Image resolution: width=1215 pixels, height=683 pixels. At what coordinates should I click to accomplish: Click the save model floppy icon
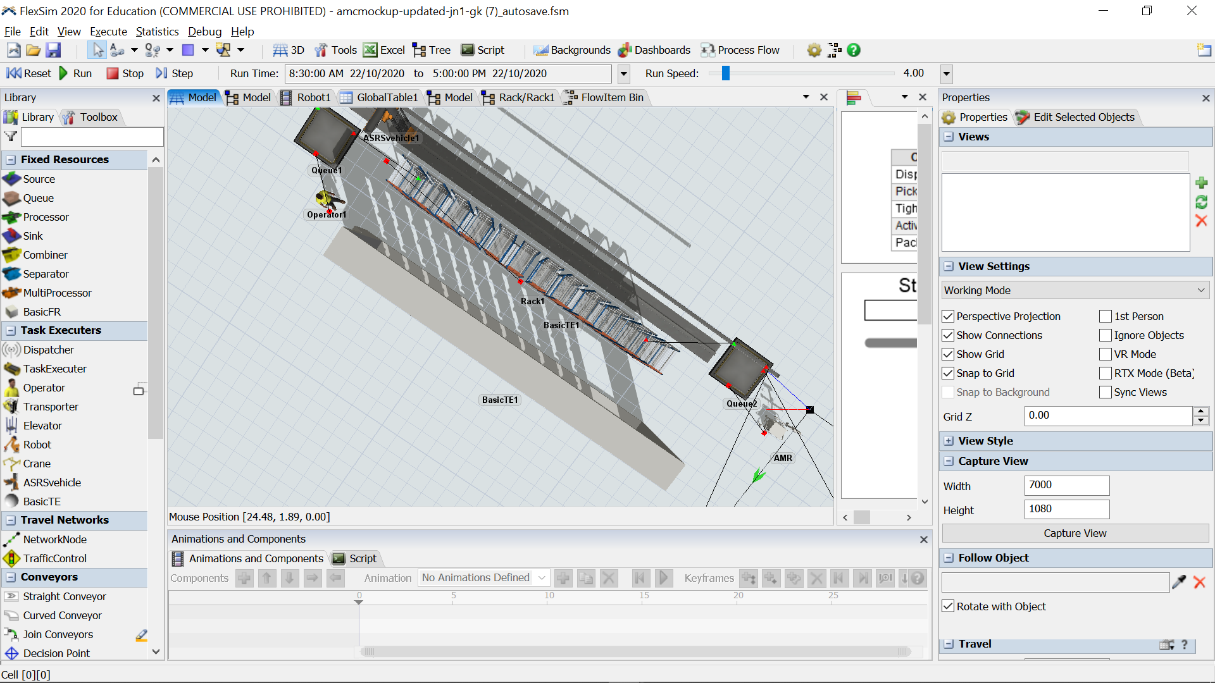pyautogui.click(x=54, y=50)
